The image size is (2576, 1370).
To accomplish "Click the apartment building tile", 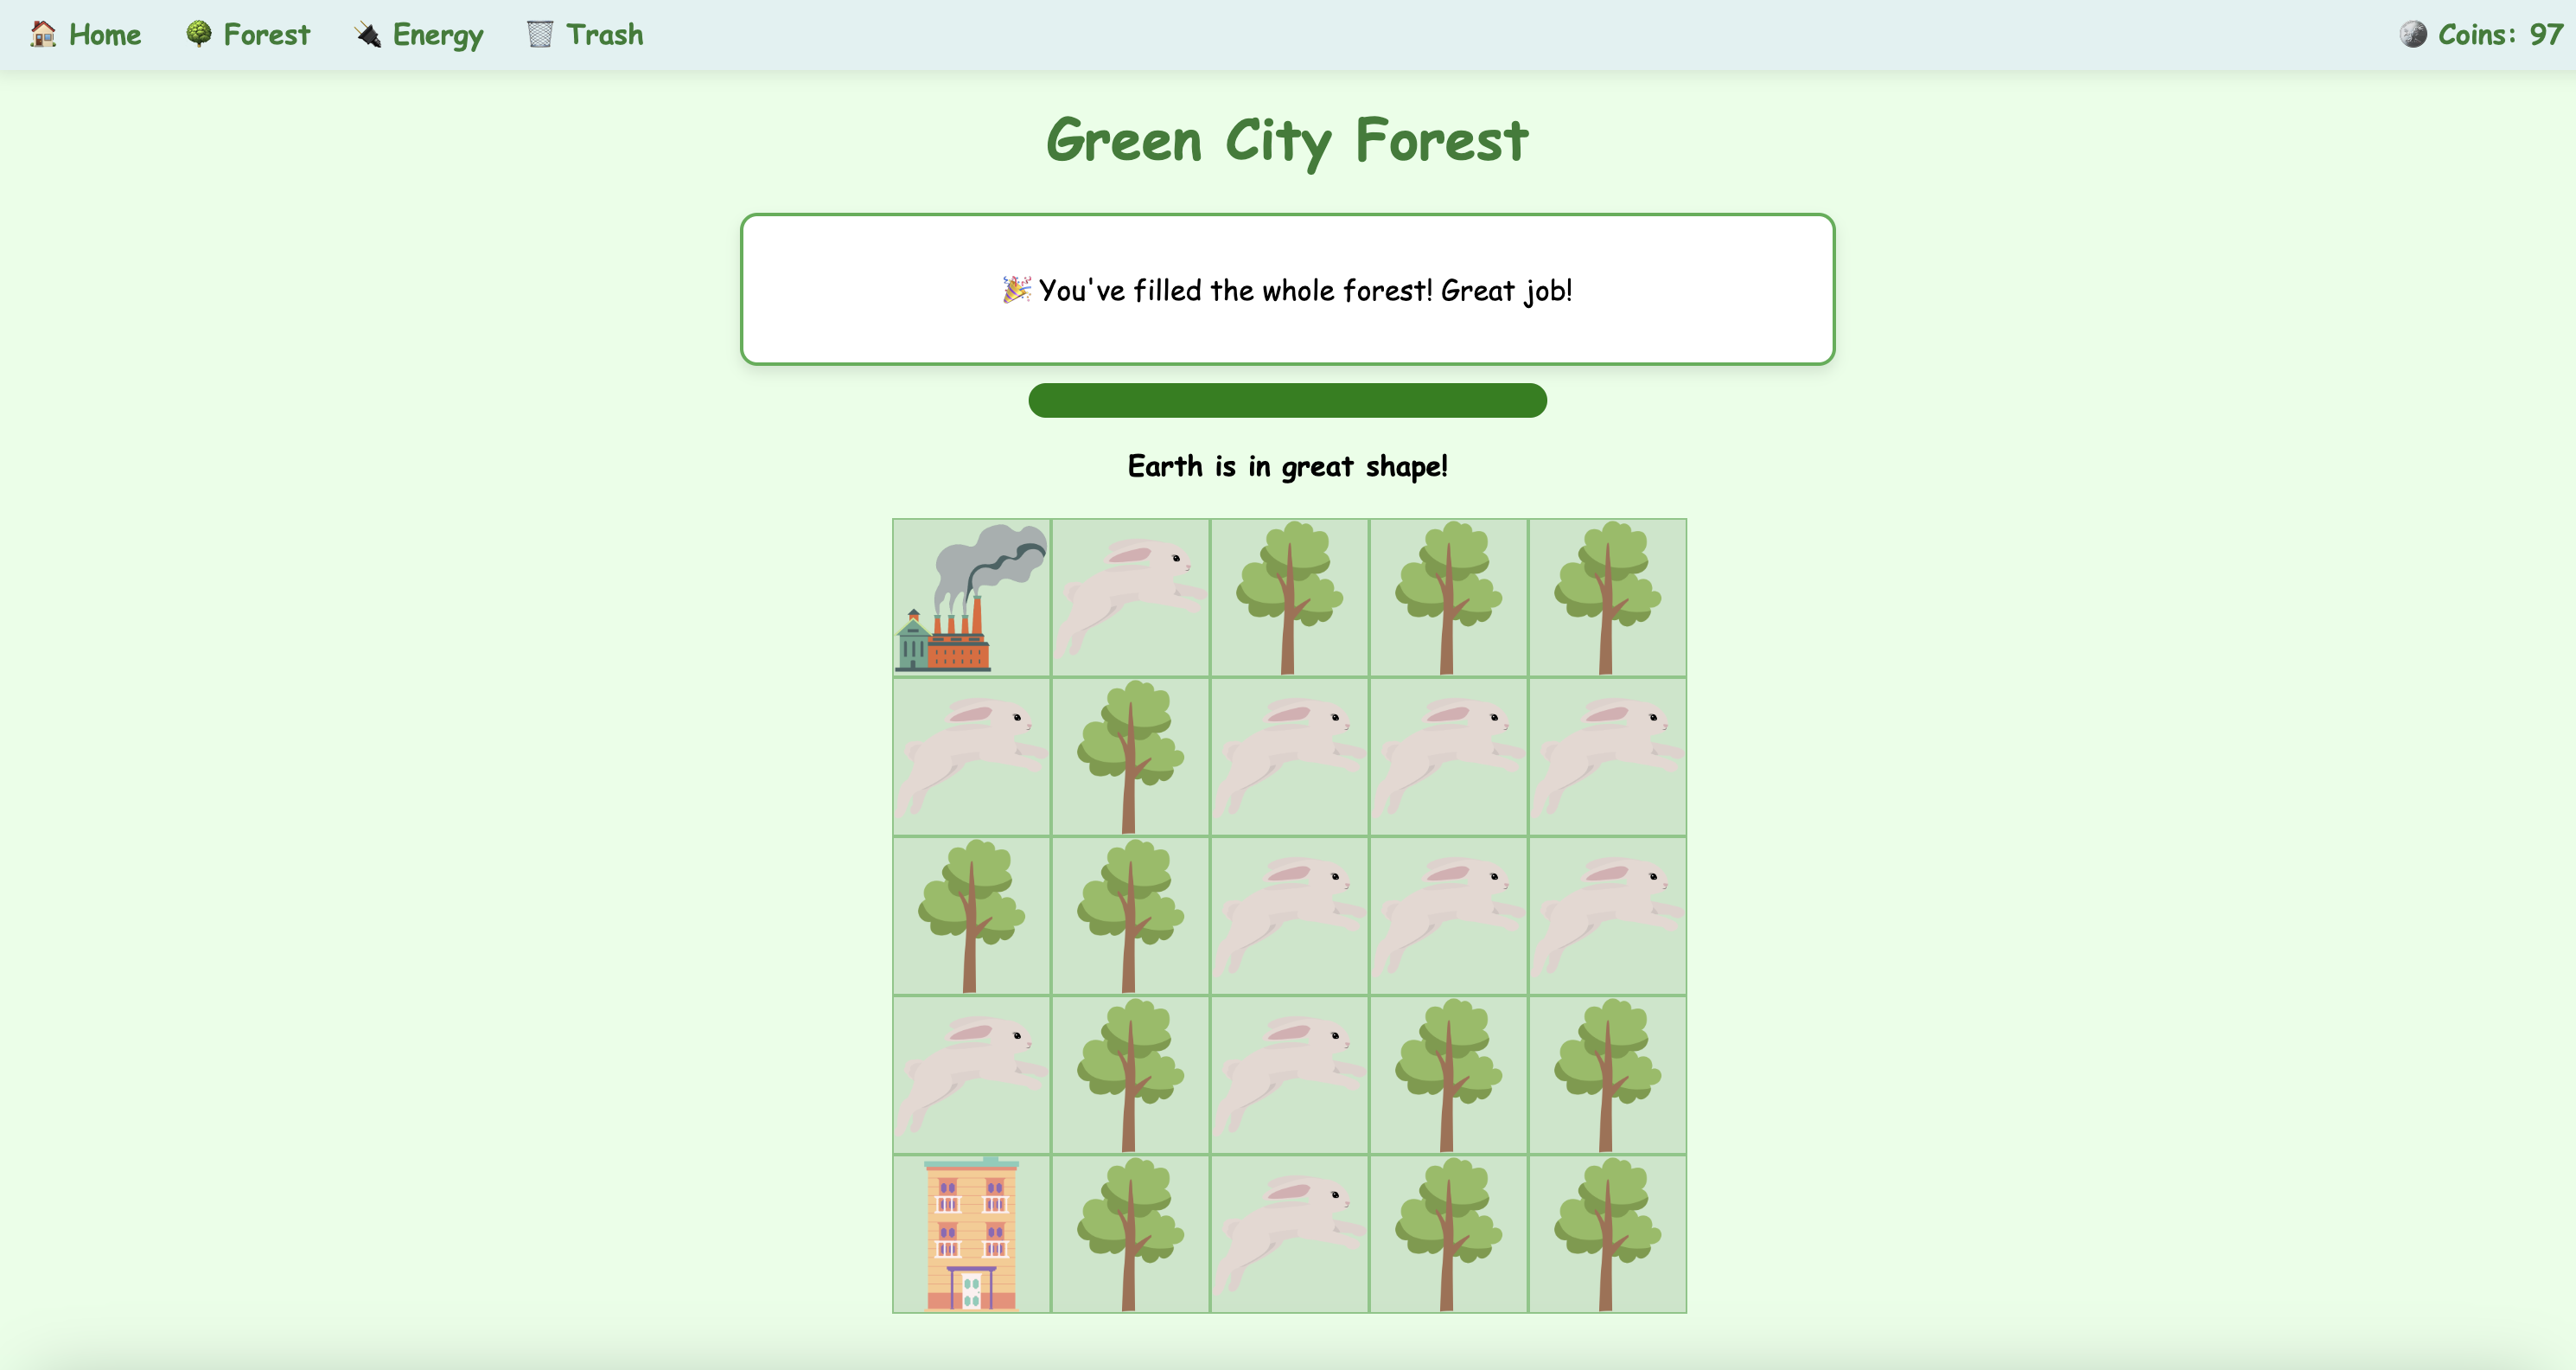I will (970, 1234).
